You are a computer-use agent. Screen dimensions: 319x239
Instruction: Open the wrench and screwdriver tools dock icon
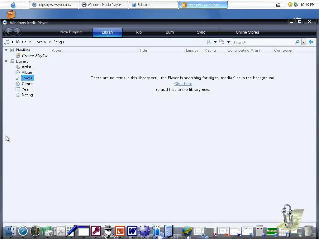point(60,232)
